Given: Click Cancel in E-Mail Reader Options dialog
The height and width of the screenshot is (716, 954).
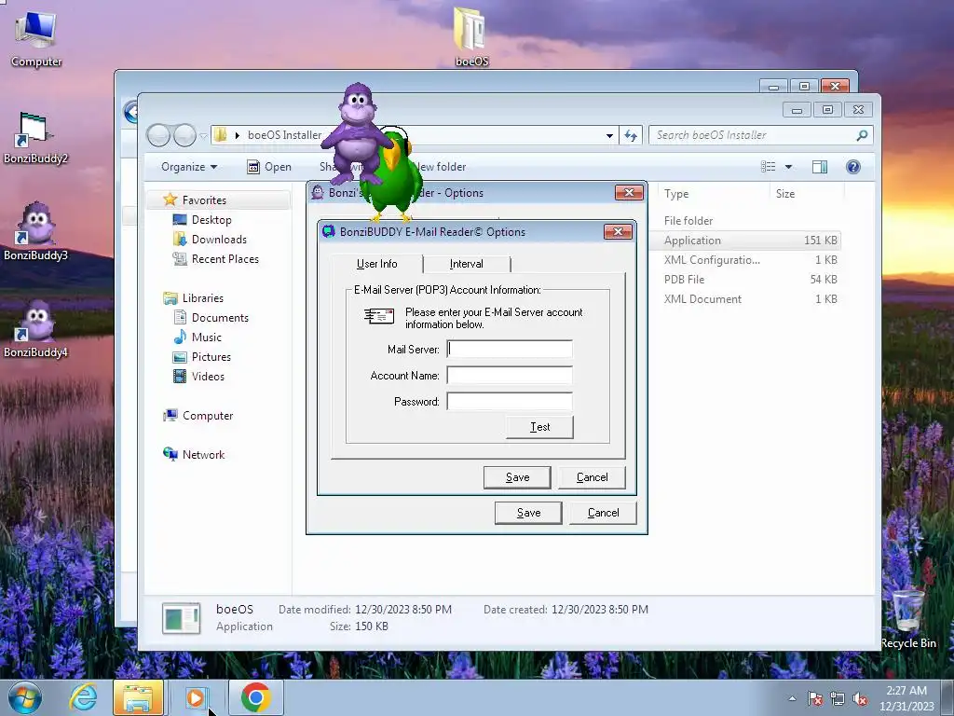Looking at the screenshot, I should coord(592,477).
